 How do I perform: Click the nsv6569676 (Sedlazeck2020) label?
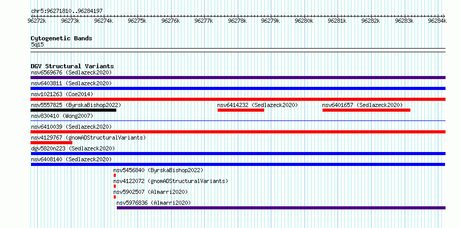[x=71, y=72]
